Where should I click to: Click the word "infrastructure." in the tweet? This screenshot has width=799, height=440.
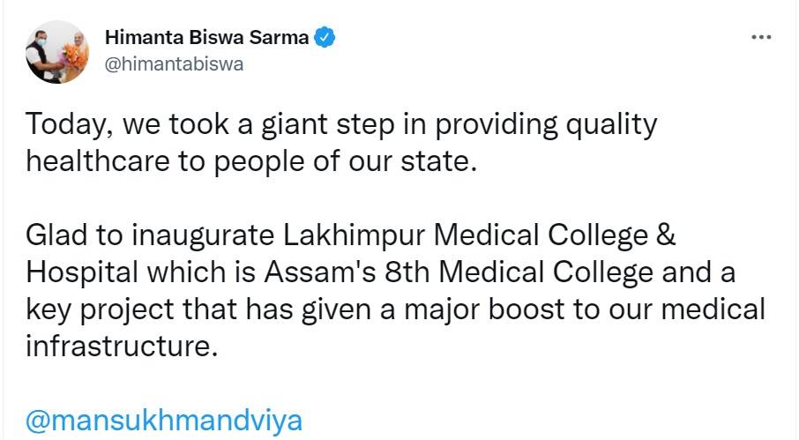[x=122, y=347]
